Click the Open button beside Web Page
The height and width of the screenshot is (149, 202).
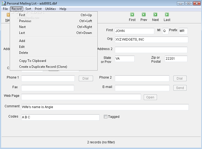[x=150, y=97]
